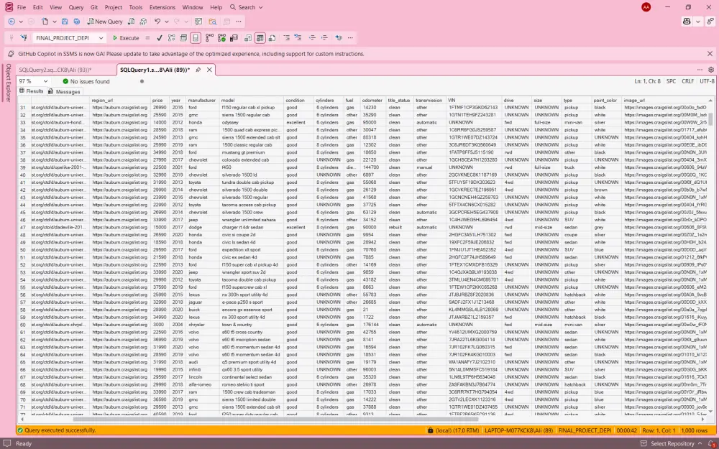Open a New Query window
This screenshot has width=719, height=449.
point(104,21)
